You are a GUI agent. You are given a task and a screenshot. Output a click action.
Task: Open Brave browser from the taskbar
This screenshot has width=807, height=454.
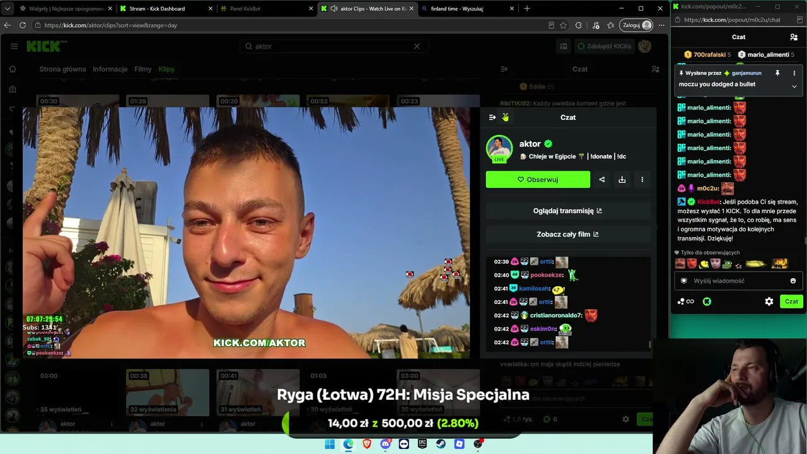pyautogui.click(x=367, y=444)
